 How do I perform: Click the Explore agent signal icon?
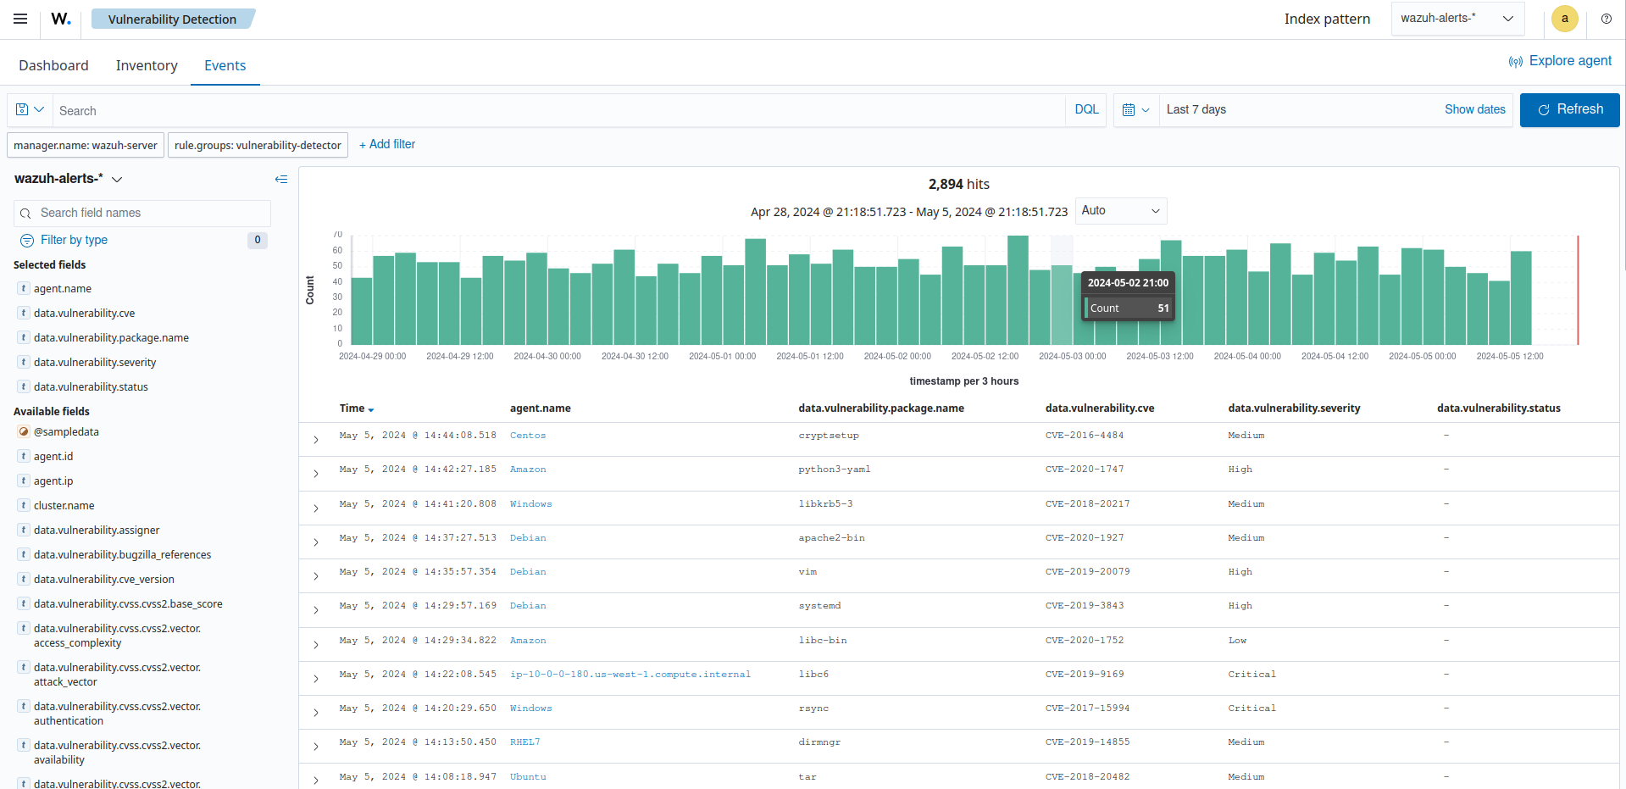[x=1515, y=60]
